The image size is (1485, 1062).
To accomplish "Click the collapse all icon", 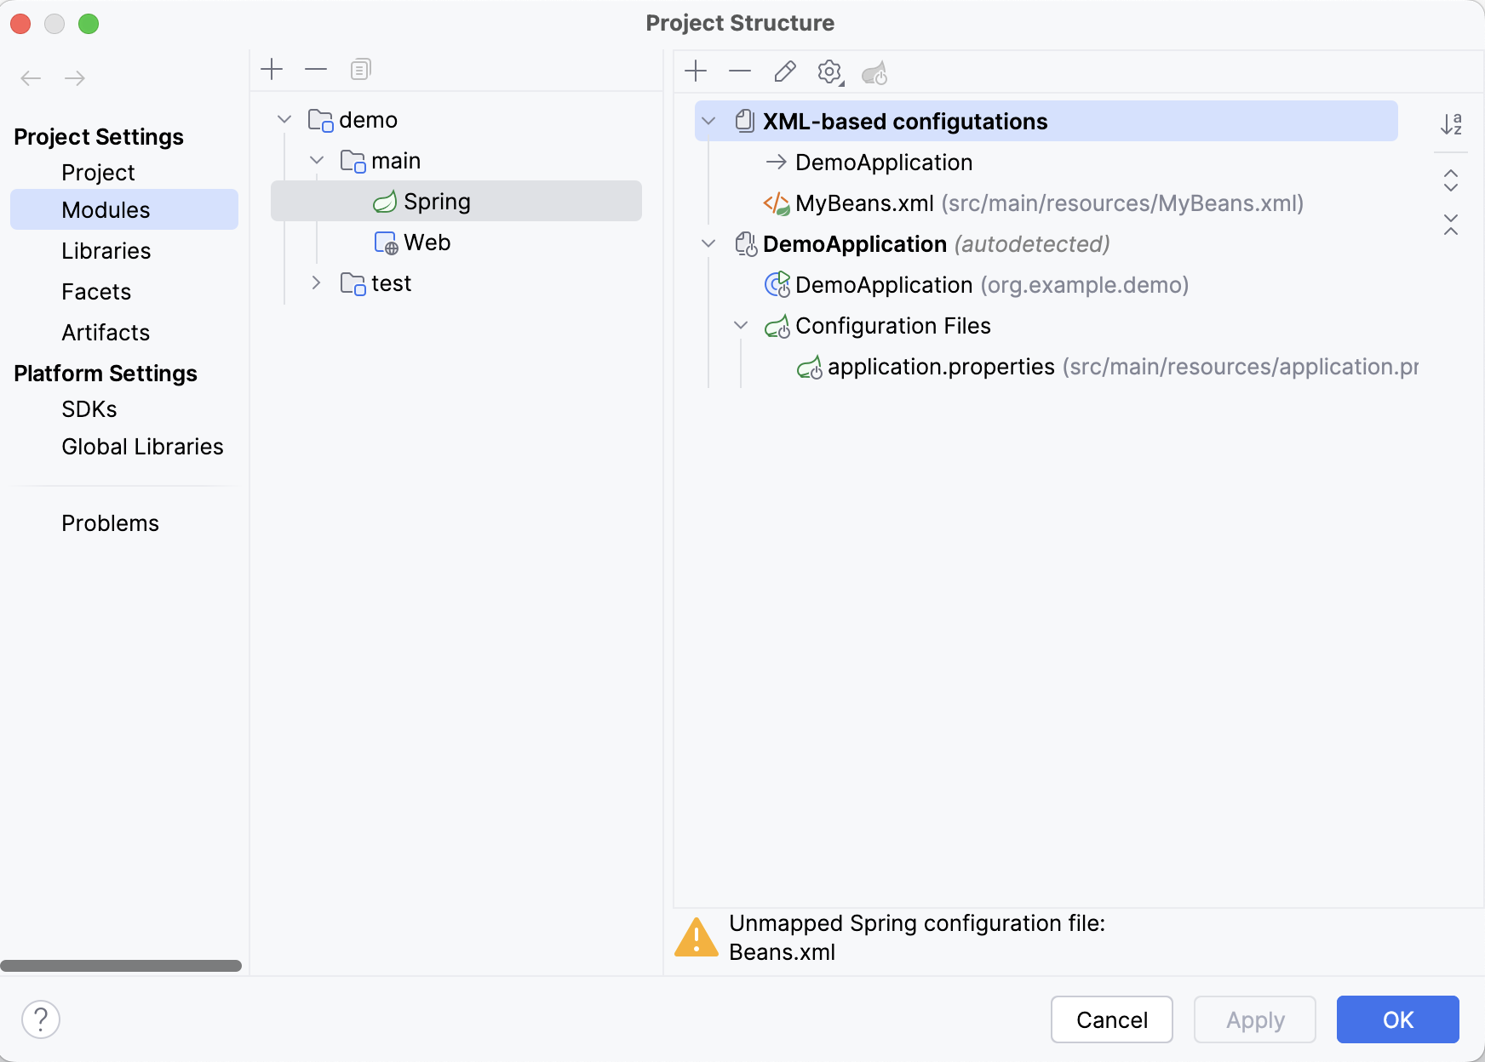I will point(1451,225).
